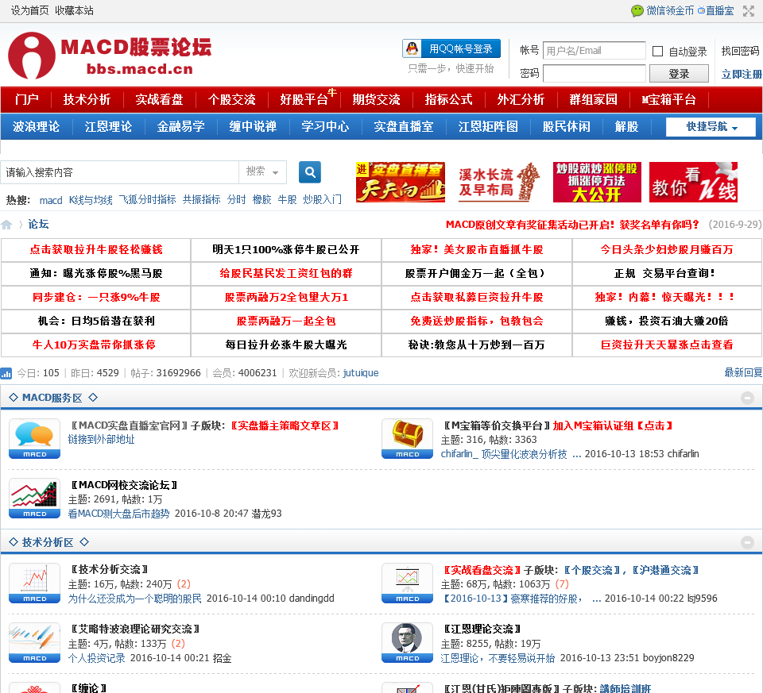Click the hot search term K线与均线

(x=91, y=200)
